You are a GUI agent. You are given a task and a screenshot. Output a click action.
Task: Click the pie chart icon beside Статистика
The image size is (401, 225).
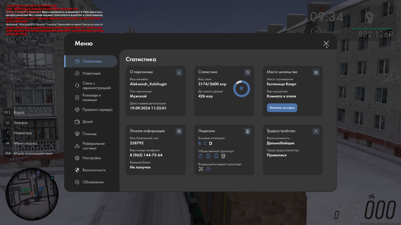[77, 61]
